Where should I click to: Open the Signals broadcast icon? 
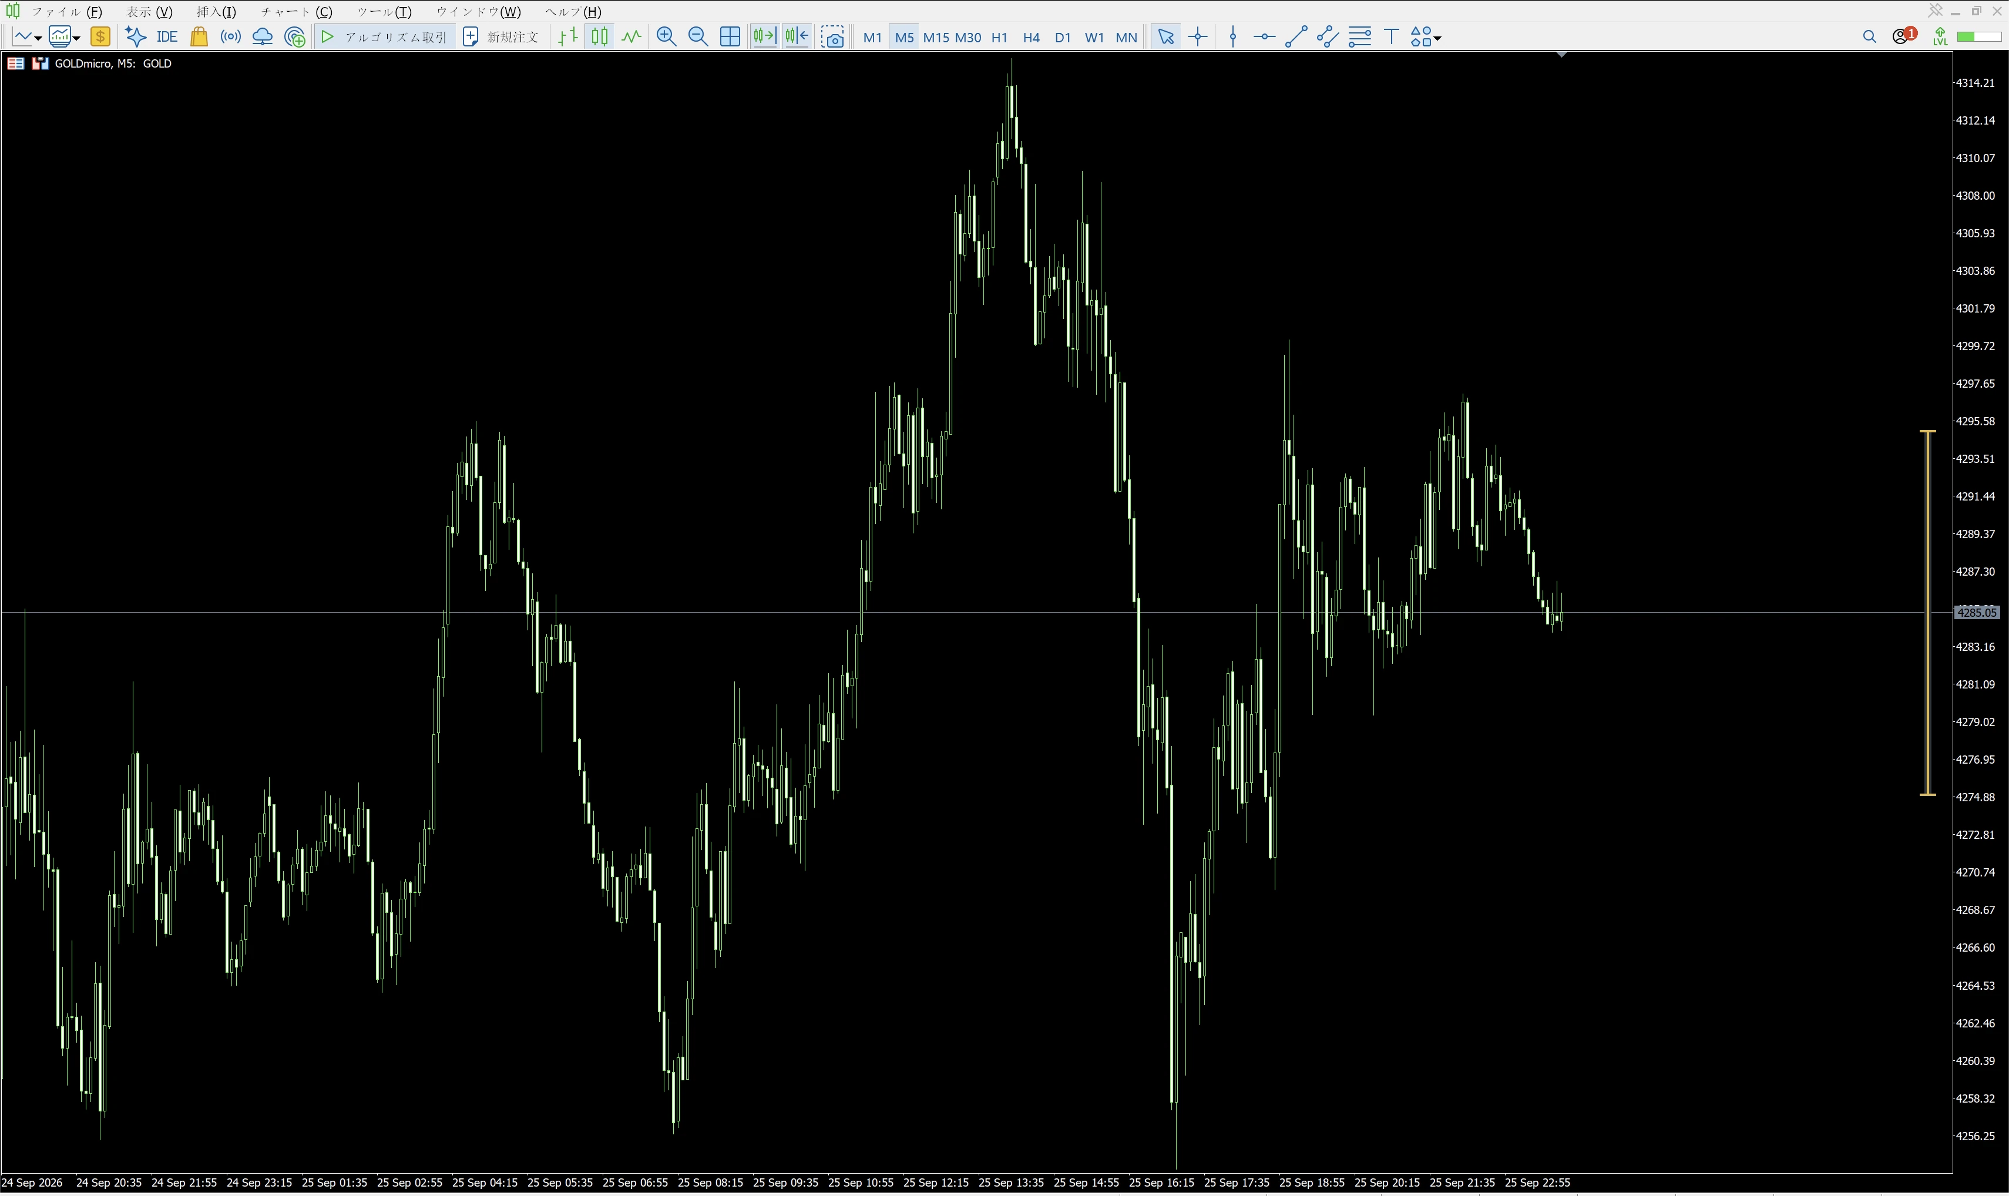pyautogui.click(x=230, y=37)
